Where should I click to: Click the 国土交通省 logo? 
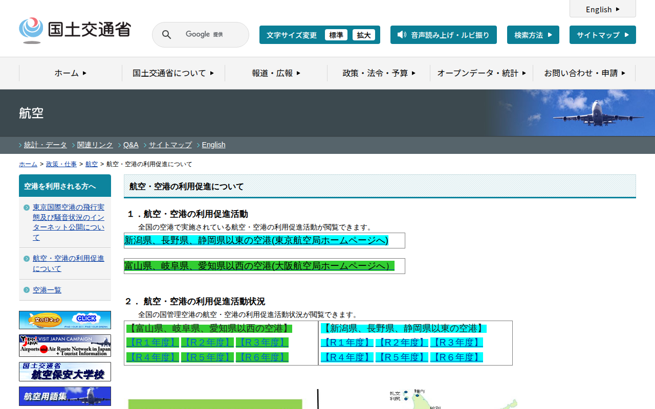click(75, 30)
